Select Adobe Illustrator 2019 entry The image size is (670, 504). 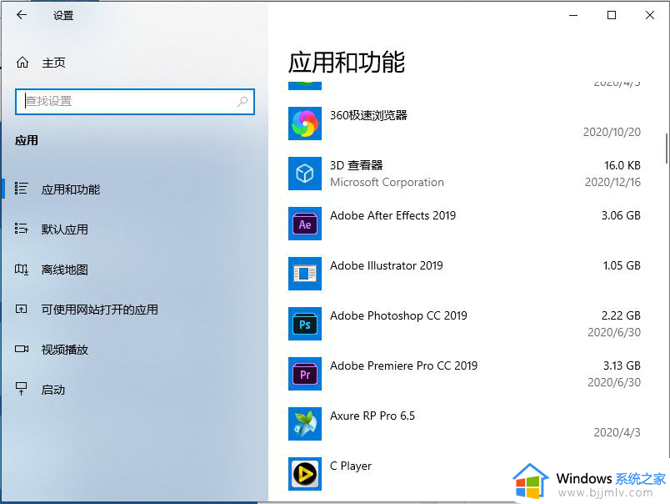(x=387, y=265)
